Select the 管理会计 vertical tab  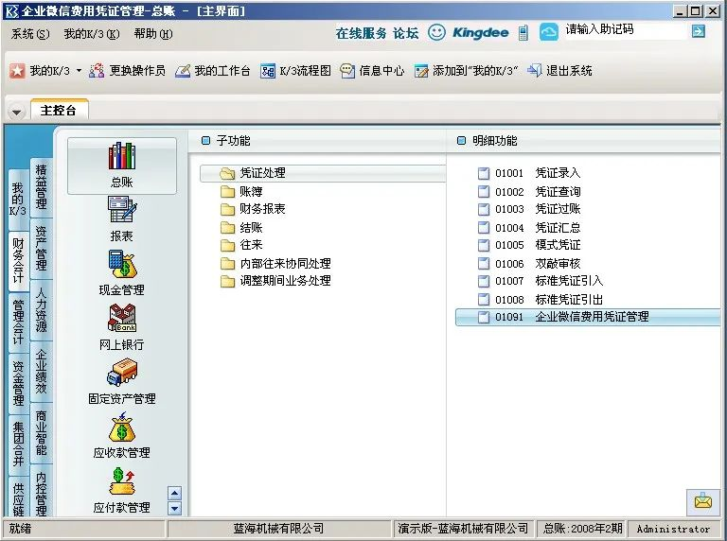(18, 322)
